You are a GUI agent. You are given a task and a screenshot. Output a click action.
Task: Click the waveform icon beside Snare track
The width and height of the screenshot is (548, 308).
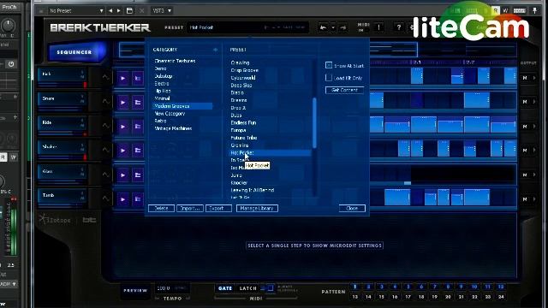(x=106, y=101)
